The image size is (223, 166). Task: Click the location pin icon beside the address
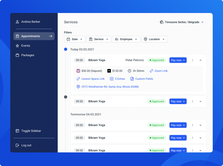78,87
